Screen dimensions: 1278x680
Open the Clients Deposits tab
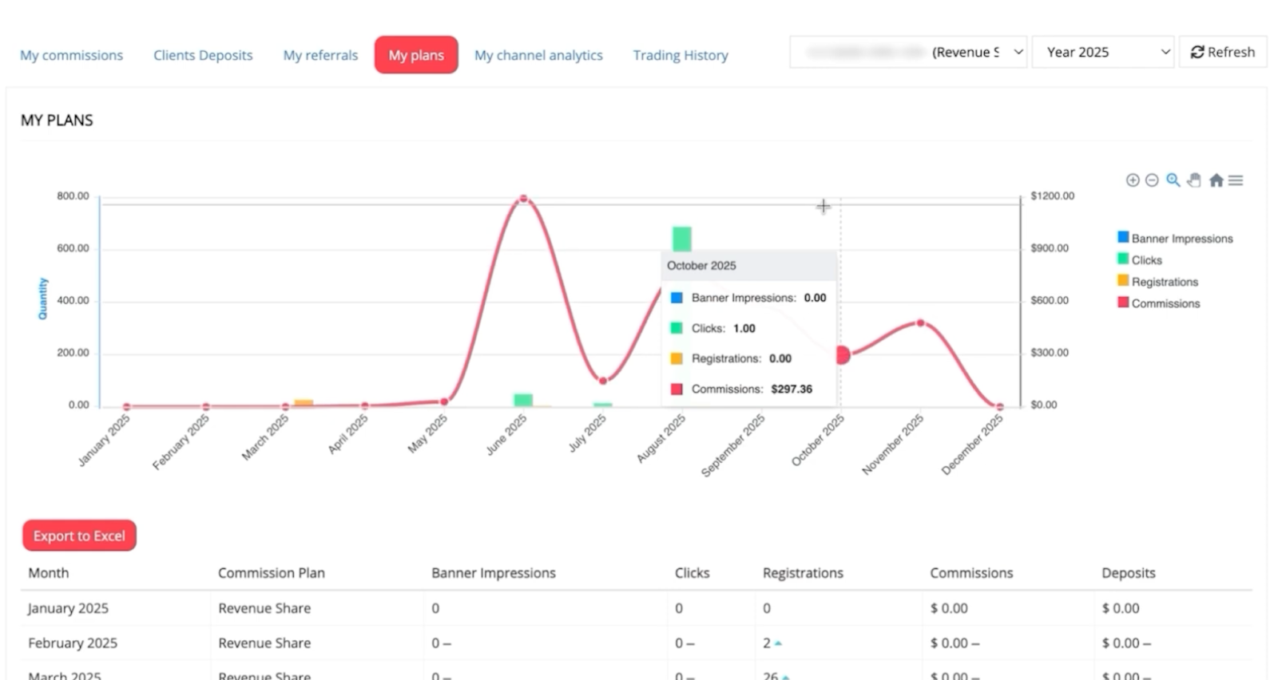[x=203, y=55]
